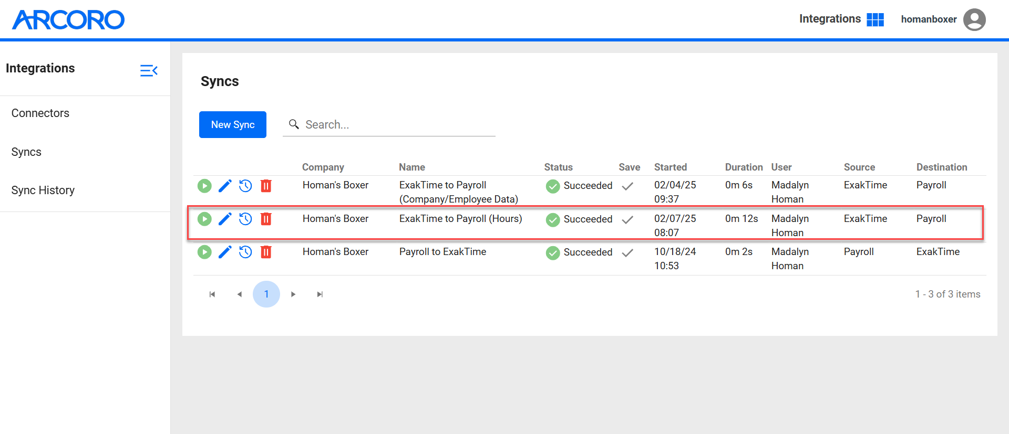This screenshot has height=434, width=1009.
Task: Sort by the Source column header
Action: [859, 167]
